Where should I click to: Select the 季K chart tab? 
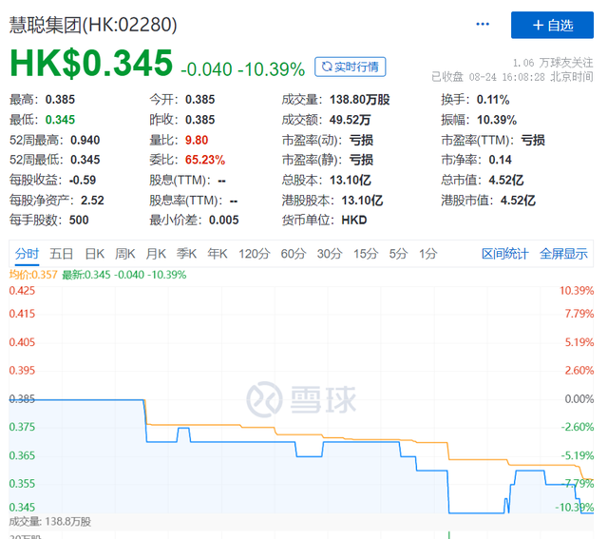[186, 254]
